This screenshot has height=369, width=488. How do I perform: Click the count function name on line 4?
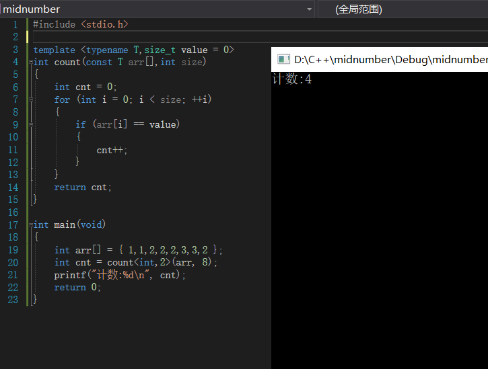(x=67, y=63)
